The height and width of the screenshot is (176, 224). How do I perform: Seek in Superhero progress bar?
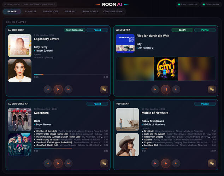click(71, 148)
